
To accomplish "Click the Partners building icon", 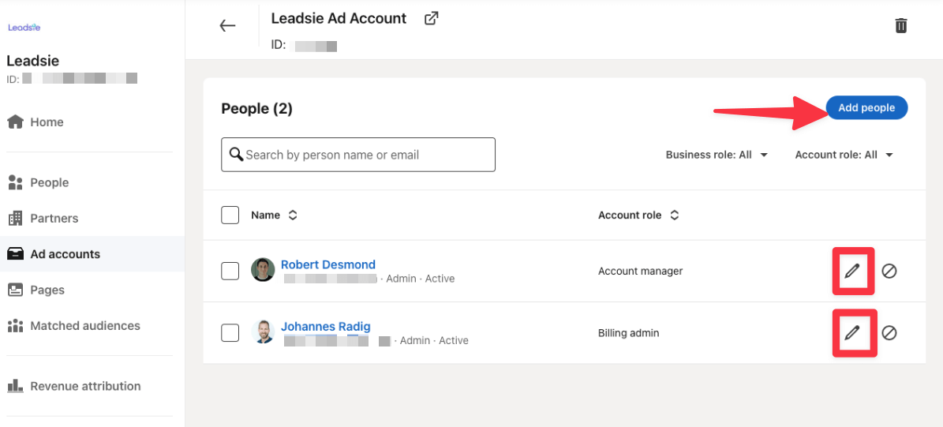I will (16, 219).
